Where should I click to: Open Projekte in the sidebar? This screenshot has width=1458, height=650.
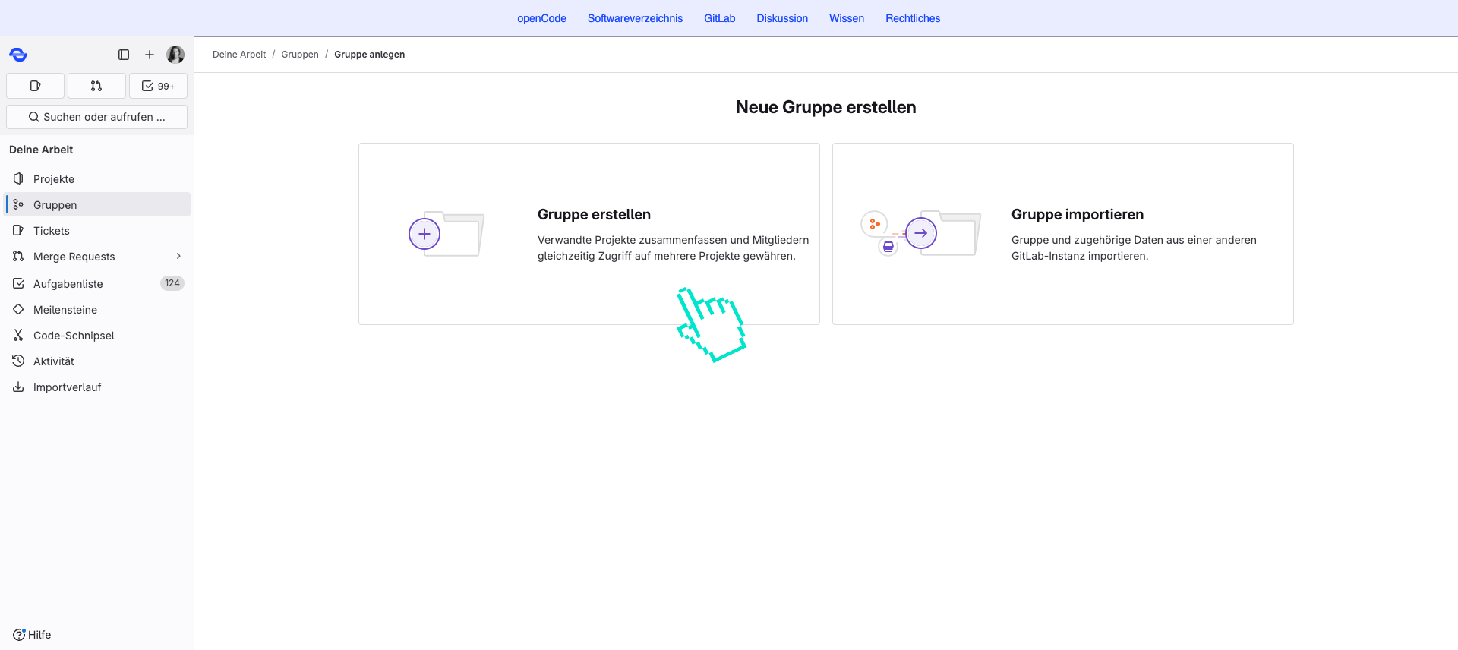pyautogui.click(x=54, y=179)
